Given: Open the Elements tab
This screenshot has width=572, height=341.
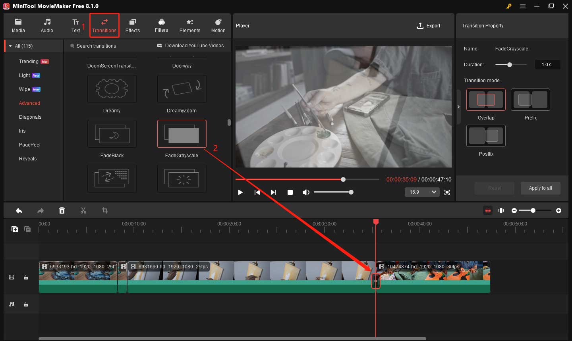Looking at the screenshot, I should point(190,26).
